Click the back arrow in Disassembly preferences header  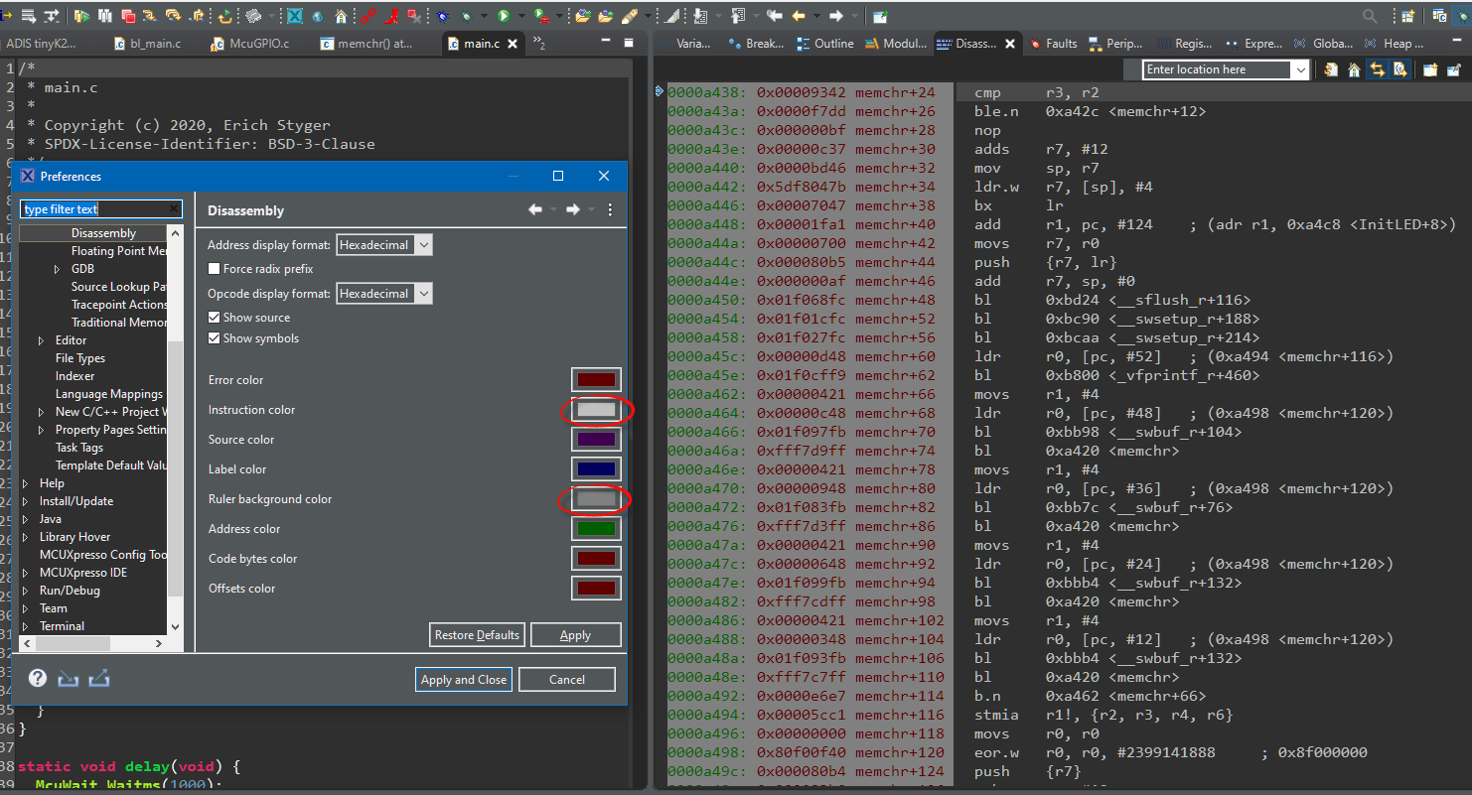tap(535, 209)
